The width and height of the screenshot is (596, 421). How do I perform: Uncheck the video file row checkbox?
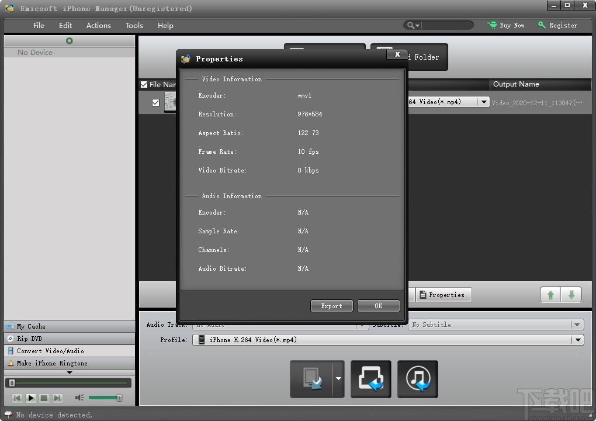click(x=155, y=102)
